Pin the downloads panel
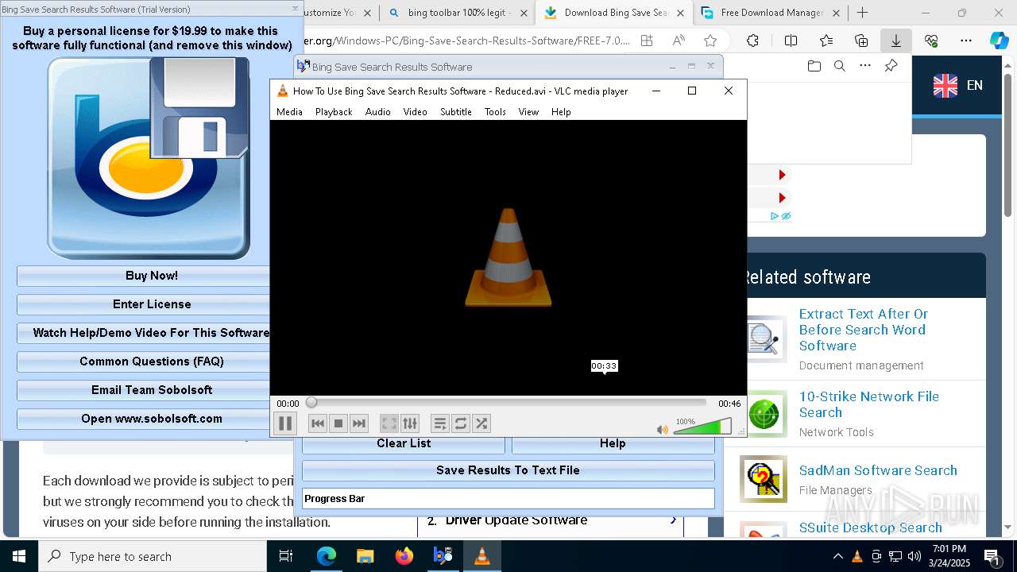Viewport: 1017px width, 572px height. click(891, 67)
